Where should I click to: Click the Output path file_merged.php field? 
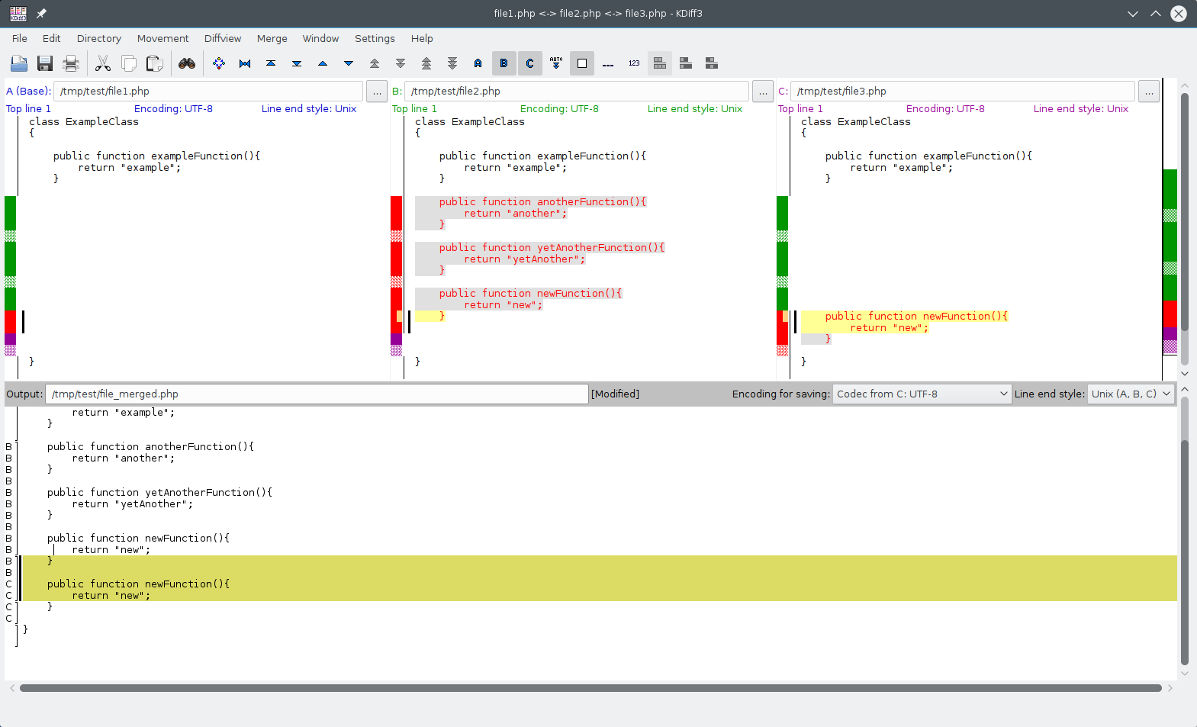pyautogui.click(x=317, y=394)
